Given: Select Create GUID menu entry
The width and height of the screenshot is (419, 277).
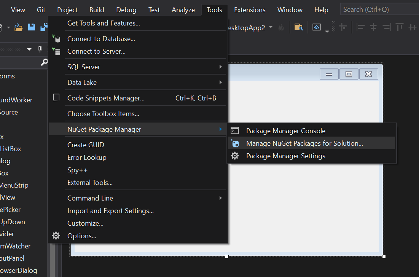Looking at the screenshot, I should click(138, 145).
